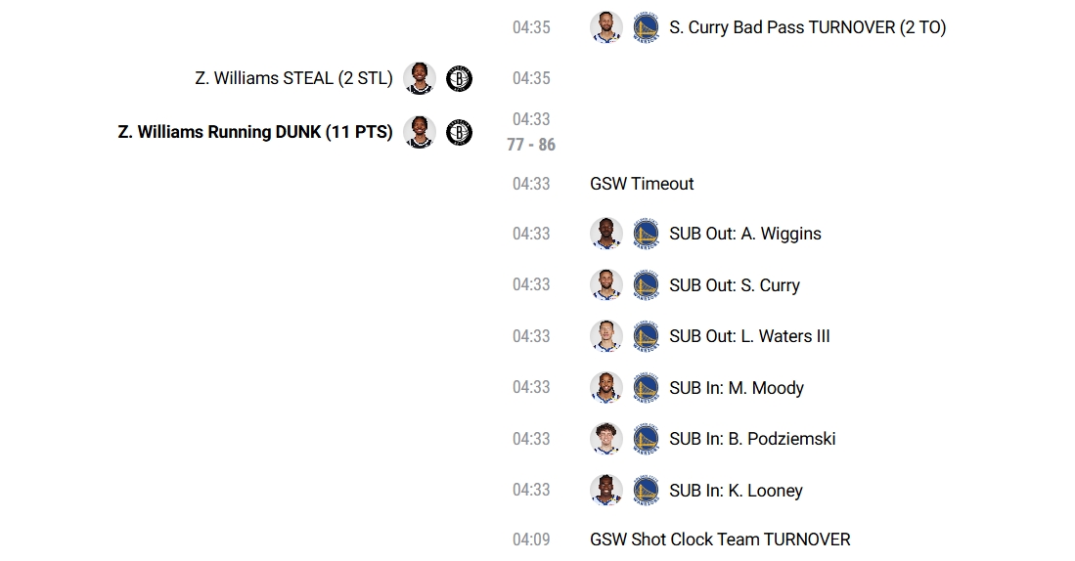Click Z. Williams headshot beside STEAL entry

(419, 78)
